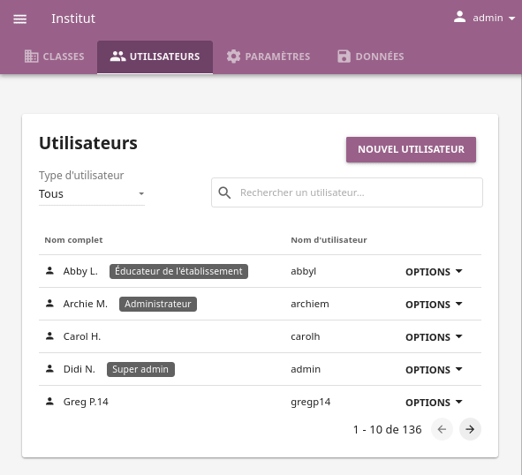Viewport: 522px width, 475px height.
Task: Click the Utilisateurs page heading
Action: point(88,143)
